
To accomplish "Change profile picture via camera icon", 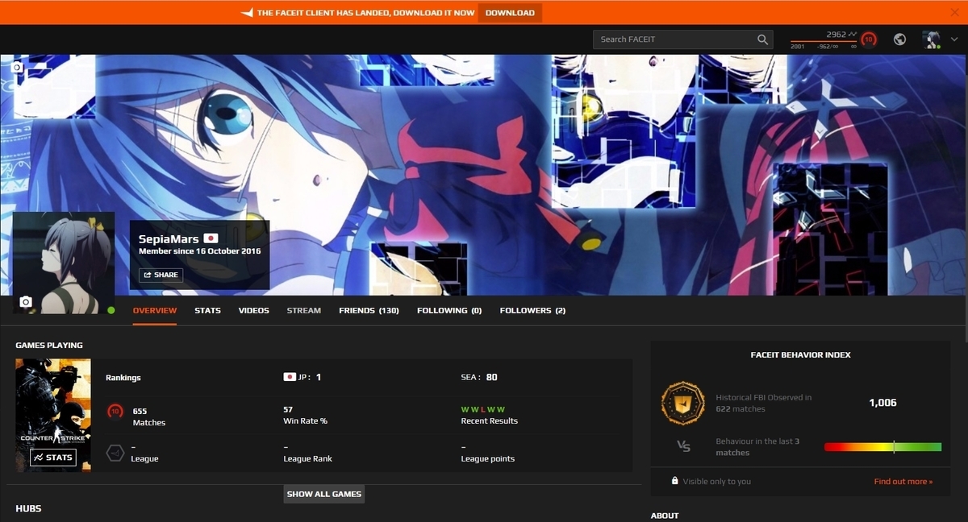I will (x=26, y=301).
